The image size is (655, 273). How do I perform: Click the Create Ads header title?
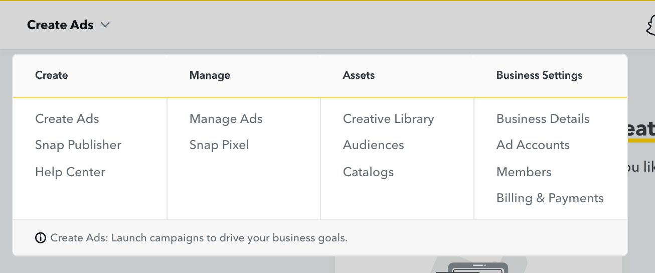[x=60, y=25]
